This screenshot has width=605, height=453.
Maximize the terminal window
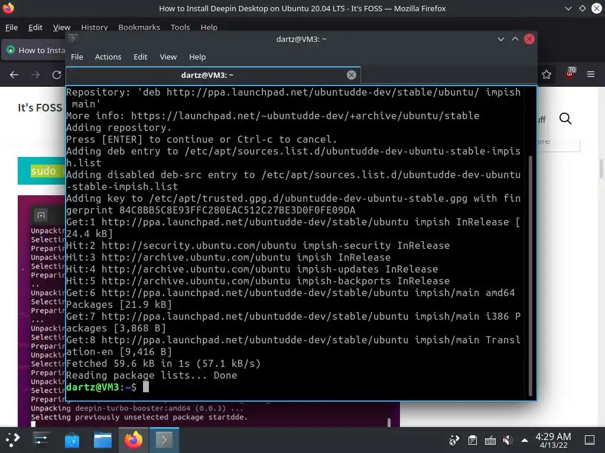[515, 39]
